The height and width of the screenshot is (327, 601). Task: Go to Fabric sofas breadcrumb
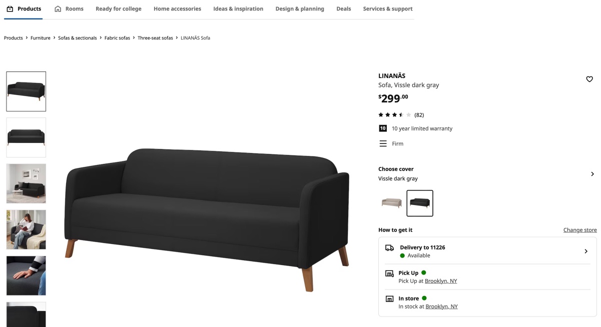pyautogui.click(x=117, y=38)
